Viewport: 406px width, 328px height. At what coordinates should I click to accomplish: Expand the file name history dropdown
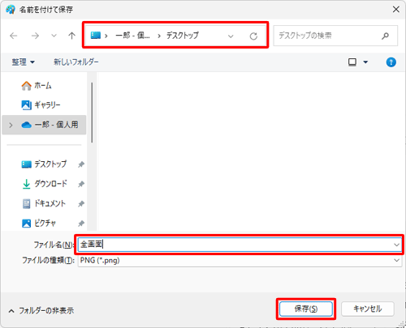coord(396,245)
